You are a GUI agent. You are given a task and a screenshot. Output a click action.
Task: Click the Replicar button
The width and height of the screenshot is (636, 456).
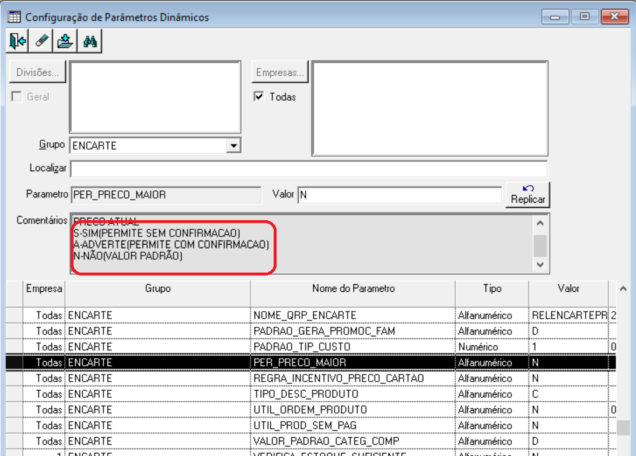(x=527, y=195)
